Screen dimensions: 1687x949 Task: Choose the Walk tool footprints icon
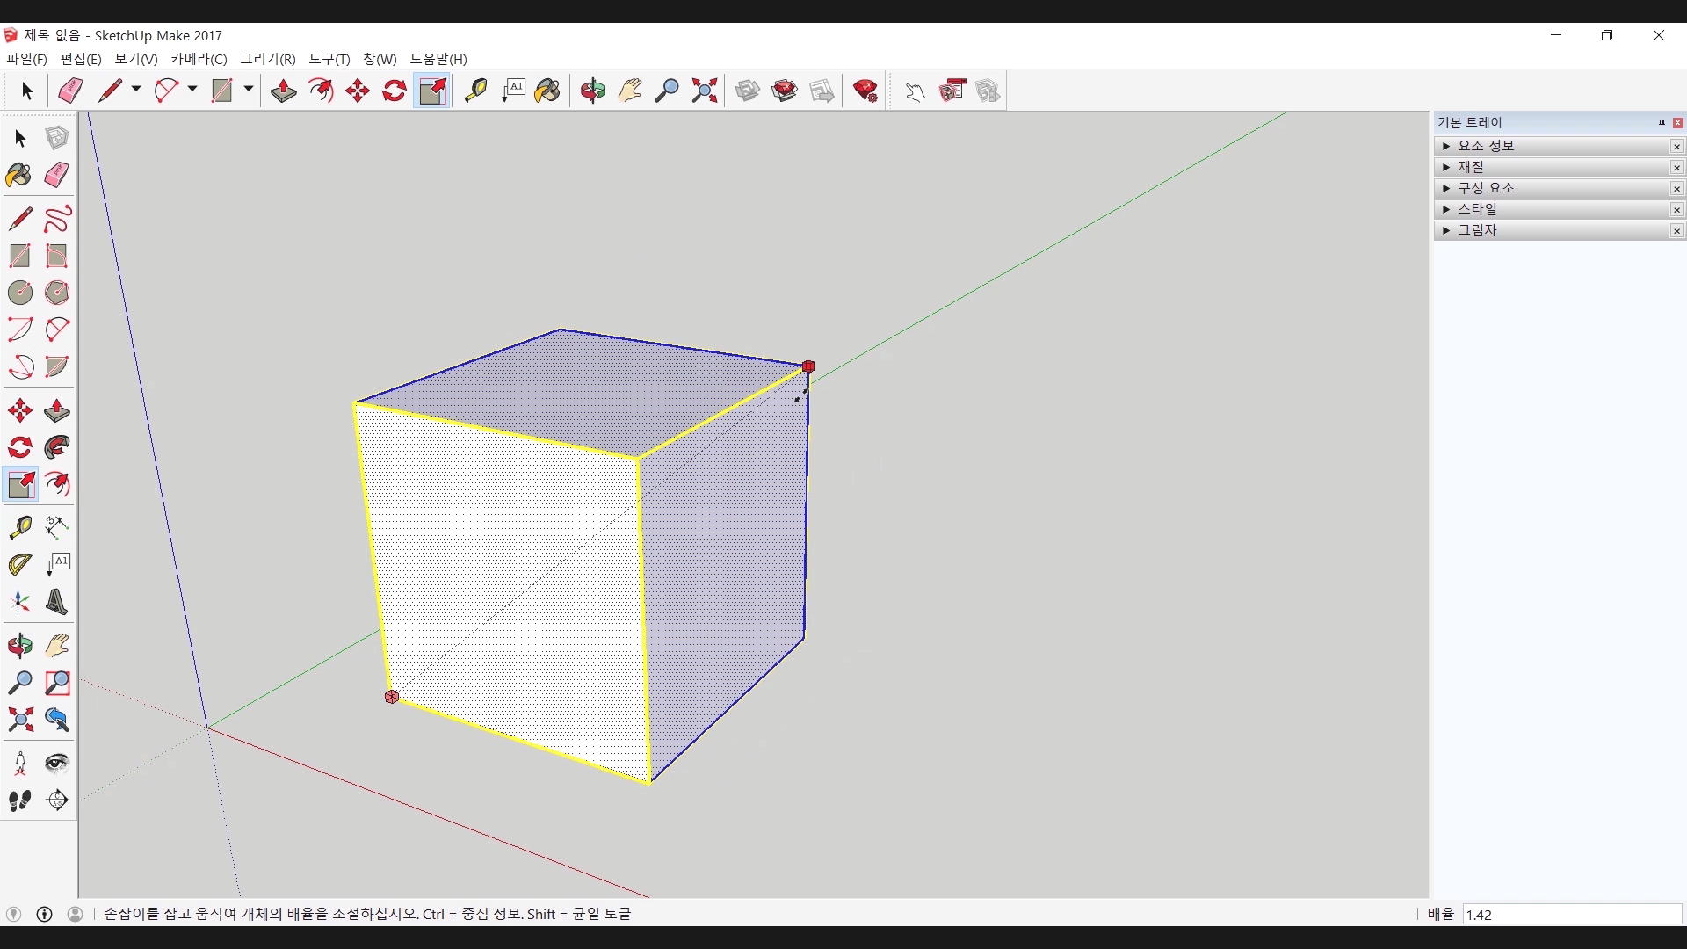pos(19,800)
